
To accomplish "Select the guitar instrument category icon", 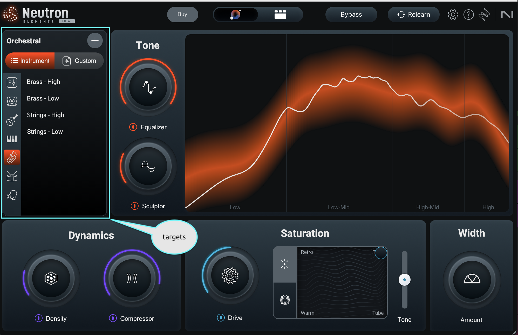I will [x=12, y=120].
